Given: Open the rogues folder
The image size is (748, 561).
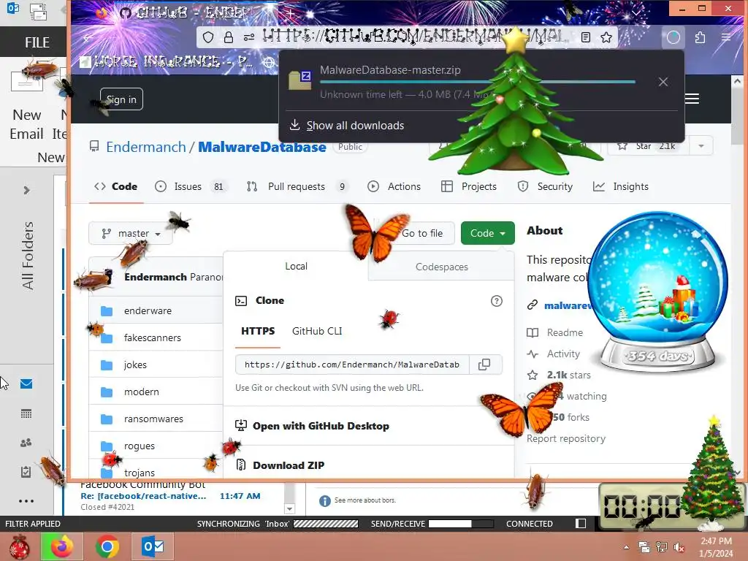Looking at the screenshot, I should point(140,446).
